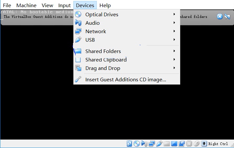Click the mouse integration status bar icon

(x=197, y=144)
